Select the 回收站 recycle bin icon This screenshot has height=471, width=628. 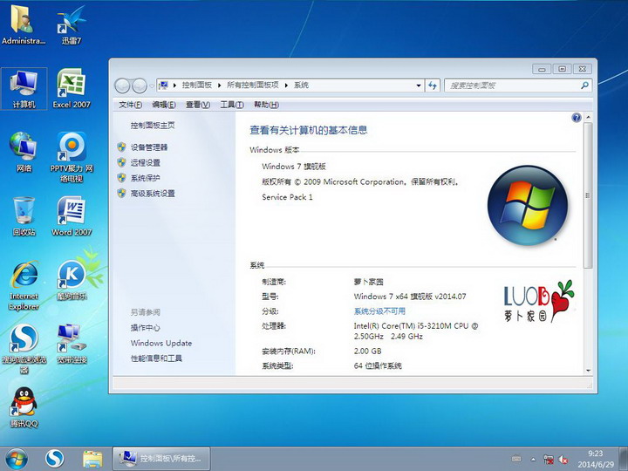[x=24, y=215]
